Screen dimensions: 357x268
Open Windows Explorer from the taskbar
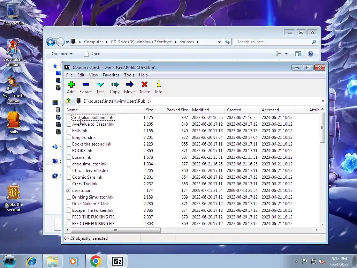coord(53,261)
